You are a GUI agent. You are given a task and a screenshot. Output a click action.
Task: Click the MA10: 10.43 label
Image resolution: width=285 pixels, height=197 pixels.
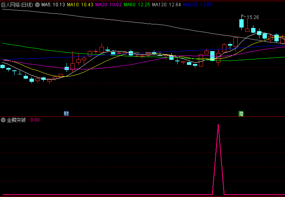(x=80, y=5)
